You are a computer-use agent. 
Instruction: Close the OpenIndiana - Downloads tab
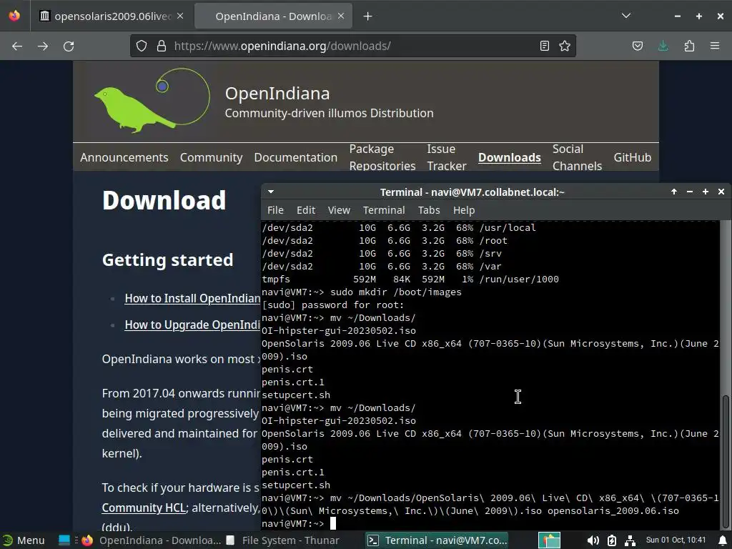[x=341, y=16]
